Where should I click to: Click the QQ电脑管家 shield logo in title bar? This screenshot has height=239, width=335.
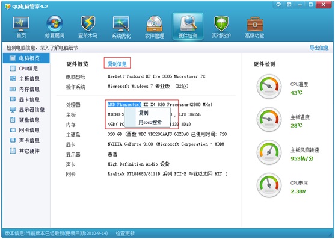tap(8, 7)
